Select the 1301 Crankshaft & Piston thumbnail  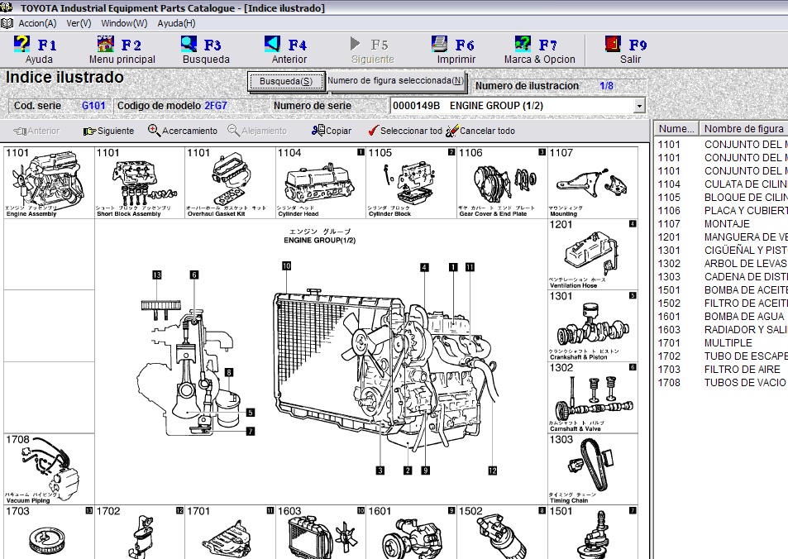pyautogui.click(x=593, y=326)
